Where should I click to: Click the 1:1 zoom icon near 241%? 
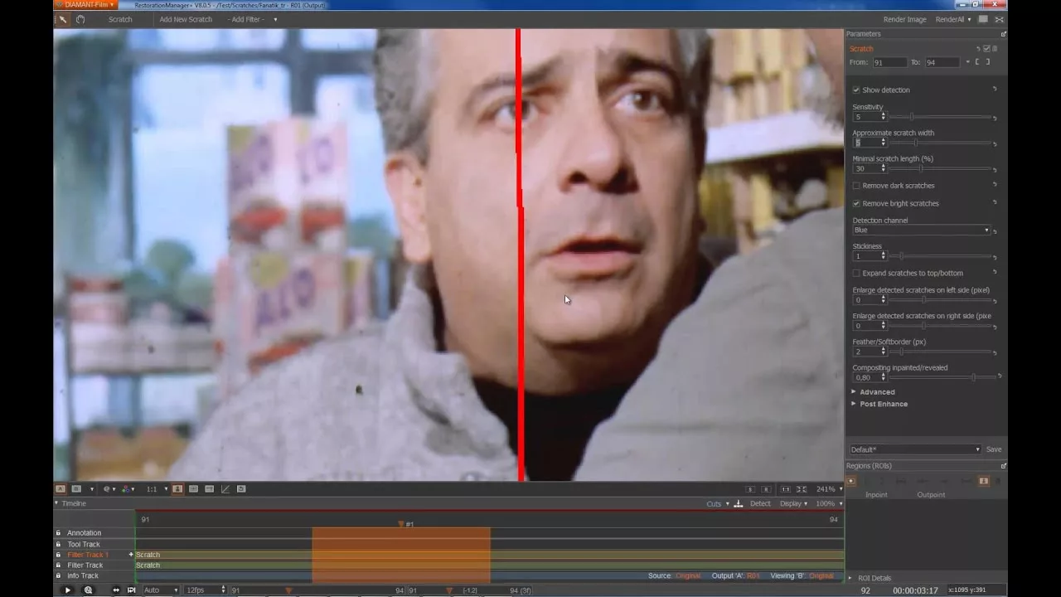pyautogui.click(x=786, y=489)
